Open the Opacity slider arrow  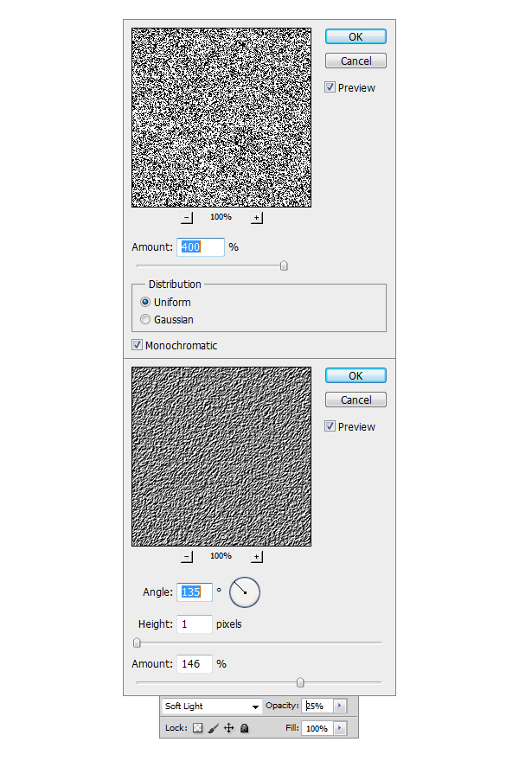pyautogui.click(x=340, y=706)
